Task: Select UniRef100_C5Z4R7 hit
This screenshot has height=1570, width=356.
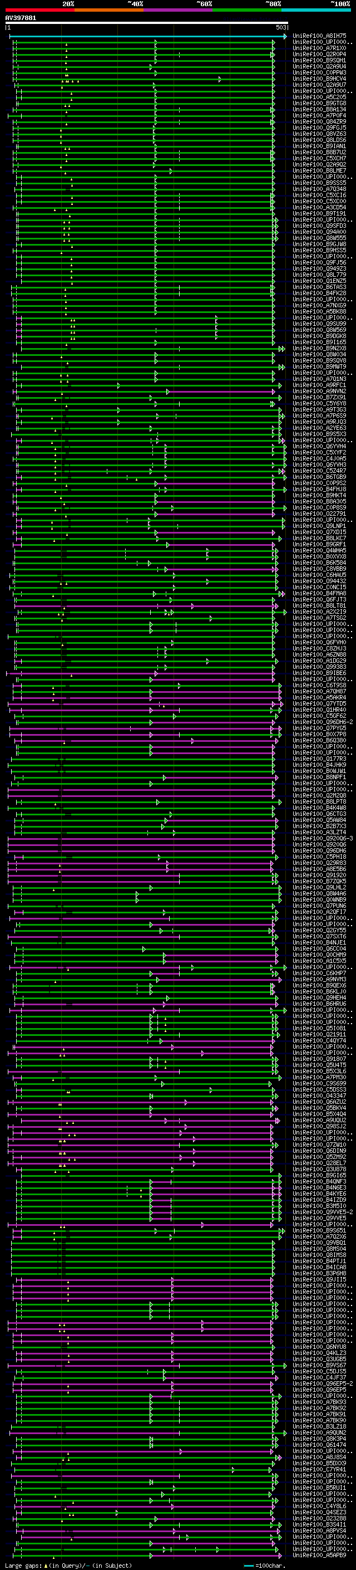Action: 319,471
